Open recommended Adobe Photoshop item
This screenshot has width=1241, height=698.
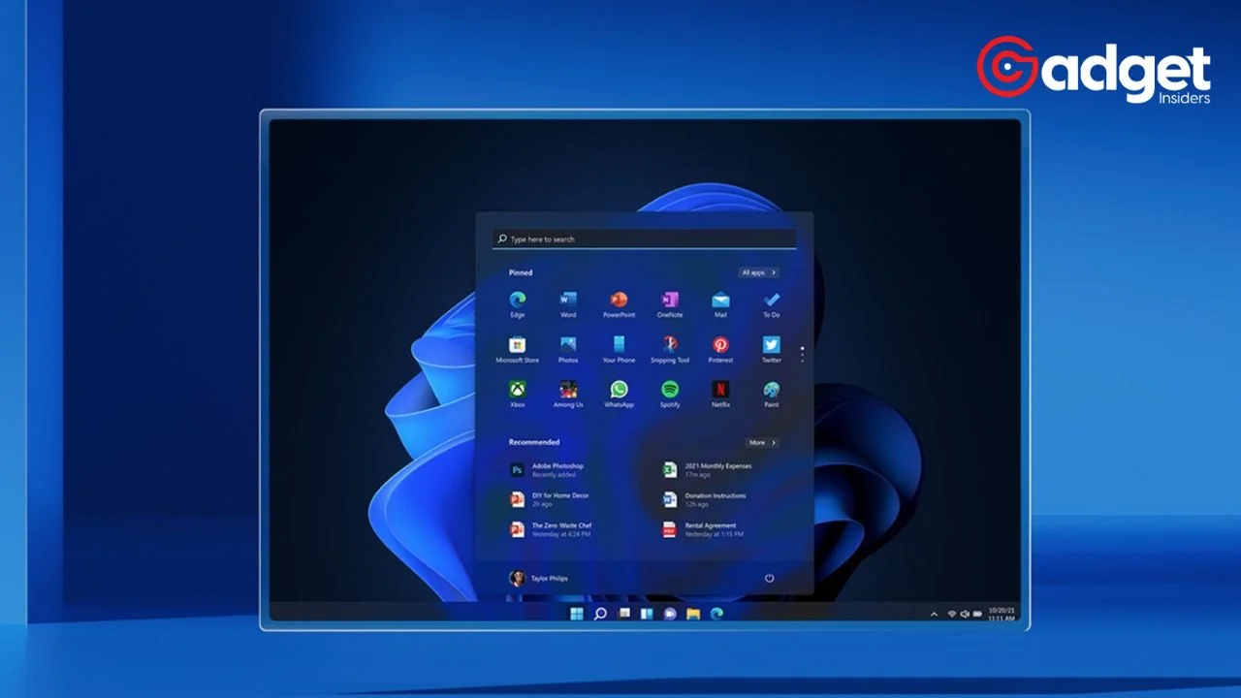pyautogui.click(x=548, y=470)
